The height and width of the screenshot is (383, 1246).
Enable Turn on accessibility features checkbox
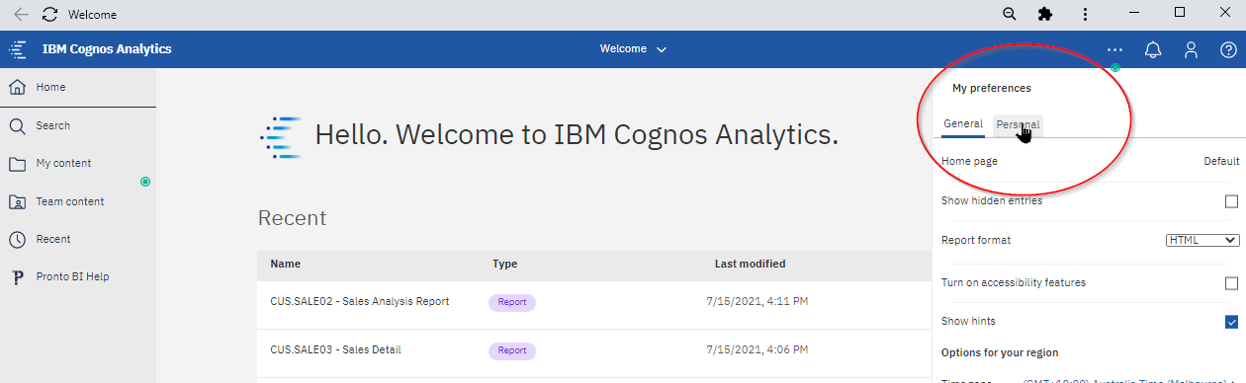[x=1231, y=283]
